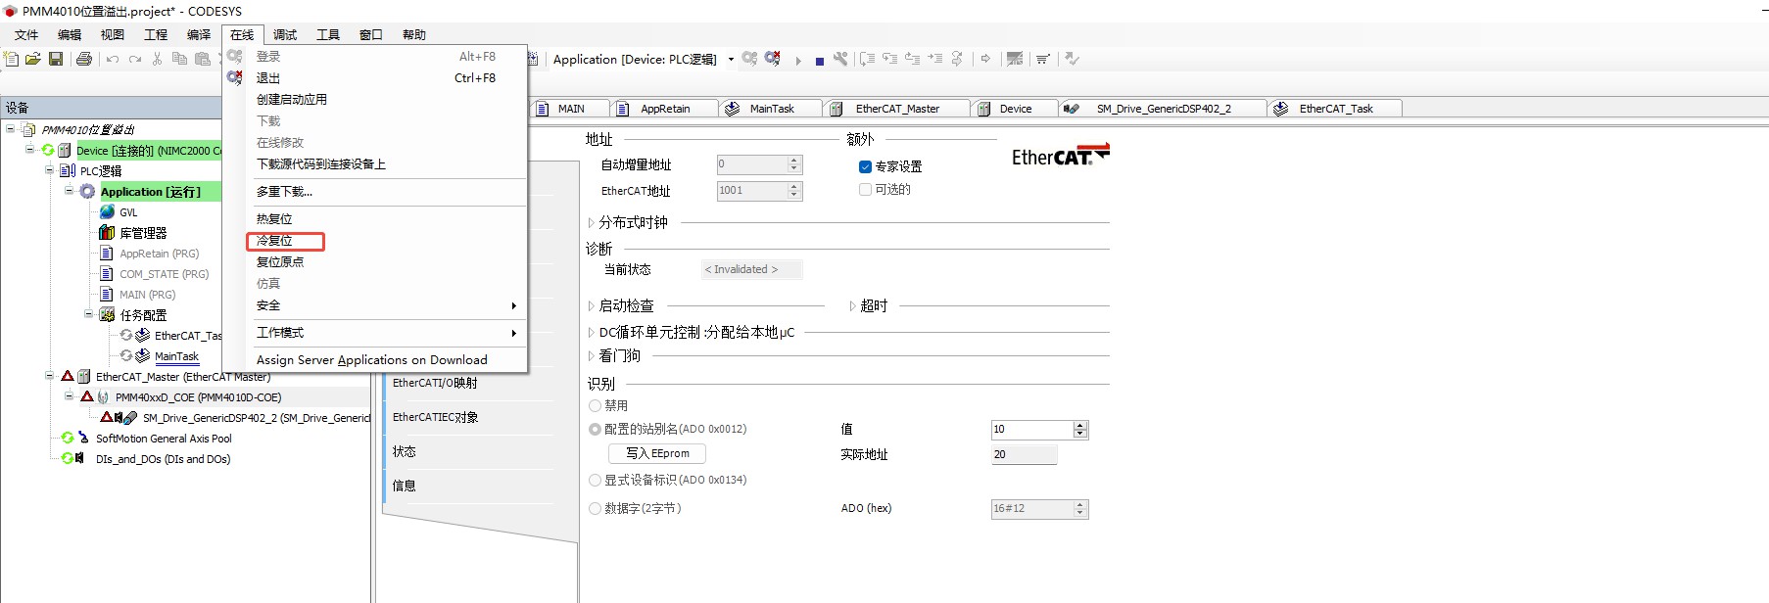The height and width of the screenshot is (603, 1769).
Task: Click the New file toolbar icon
Action: coord(11,59)
